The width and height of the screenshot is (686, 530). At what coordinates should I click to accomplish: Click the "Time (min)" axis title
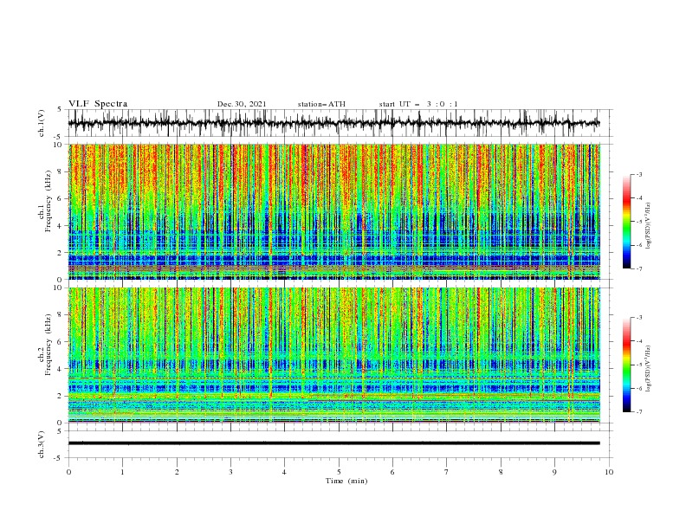pos(346,481)
